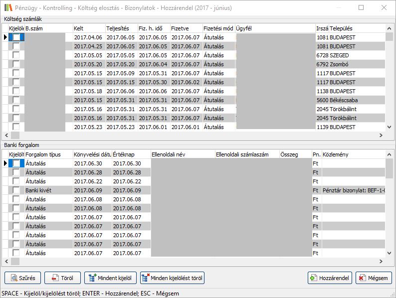Click the delete icon on Töröl button
Image resolution: width=396 pixels, height=298 pixels.
pos(52,278)
